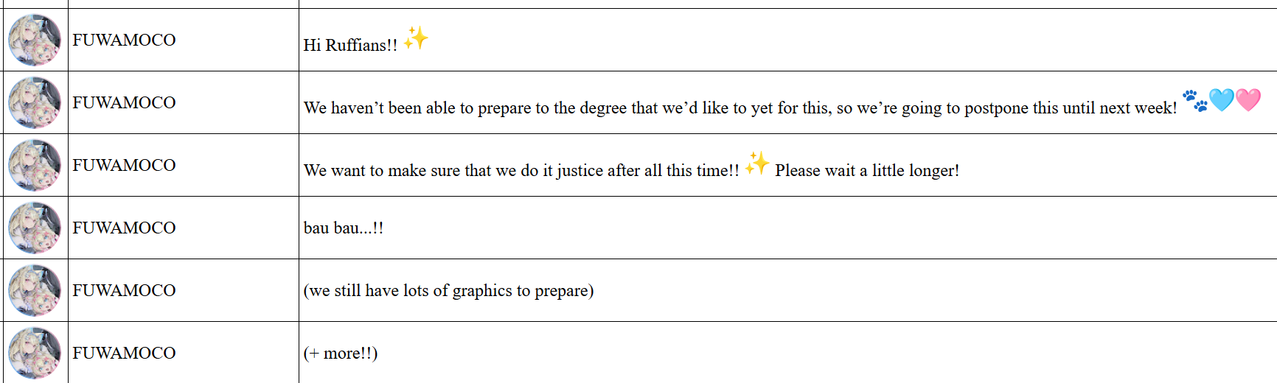The width and height of the screenshot is (1277, 383).
Task: Click the pink heart emoji
Action: pos(1248,100)
